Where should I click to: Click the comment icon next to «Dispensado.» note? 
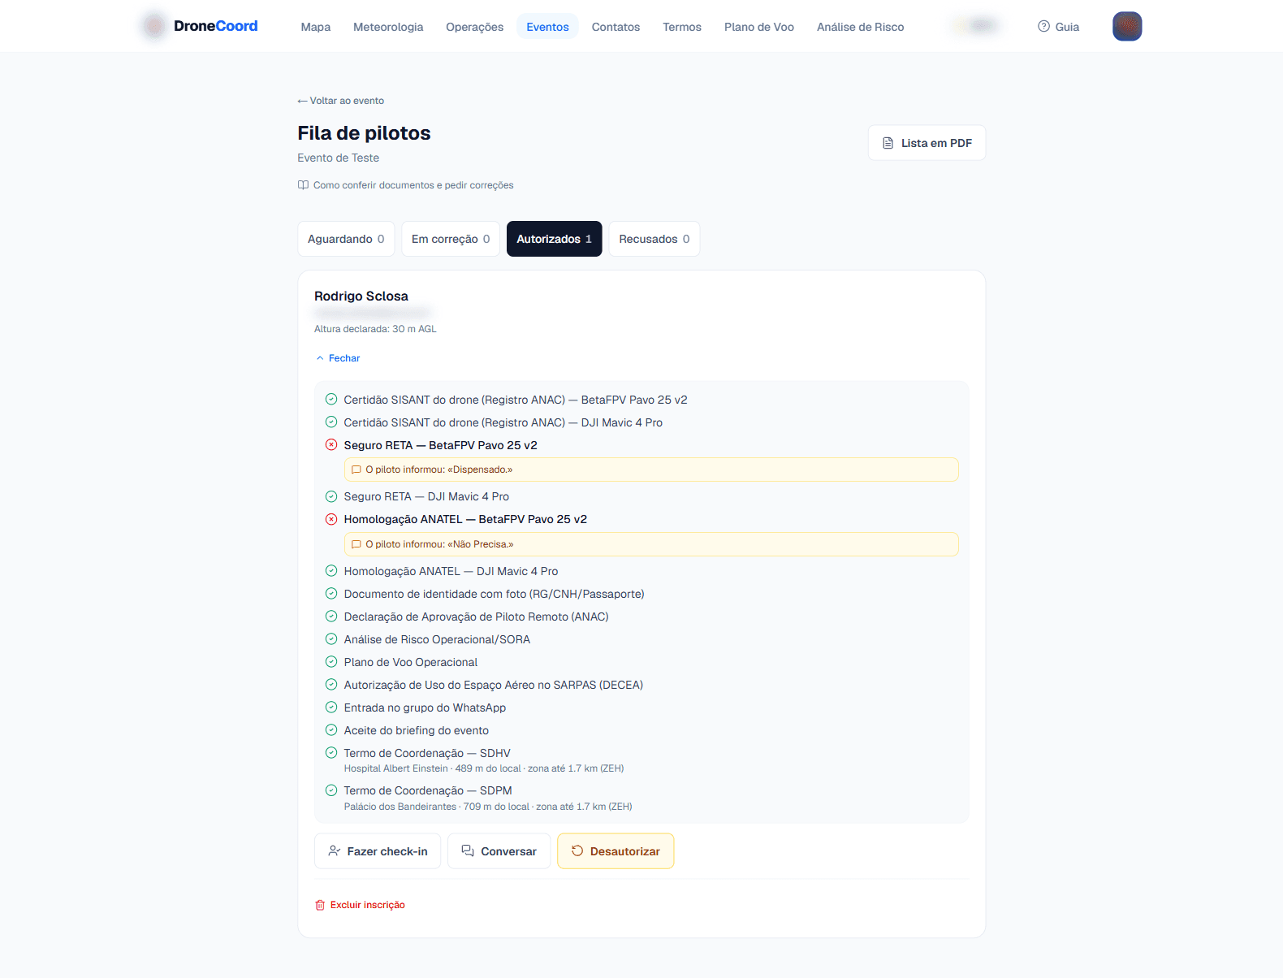[356, 470]
